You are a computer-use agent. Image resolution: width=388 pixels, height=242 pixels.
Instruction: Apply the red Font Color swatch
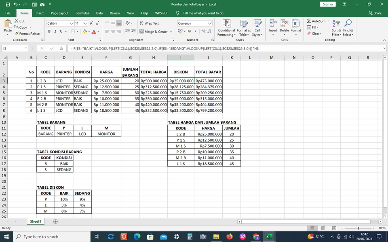93,31
